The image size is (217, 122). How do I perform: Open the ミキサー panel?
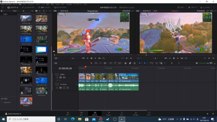[x=181, y=7]
